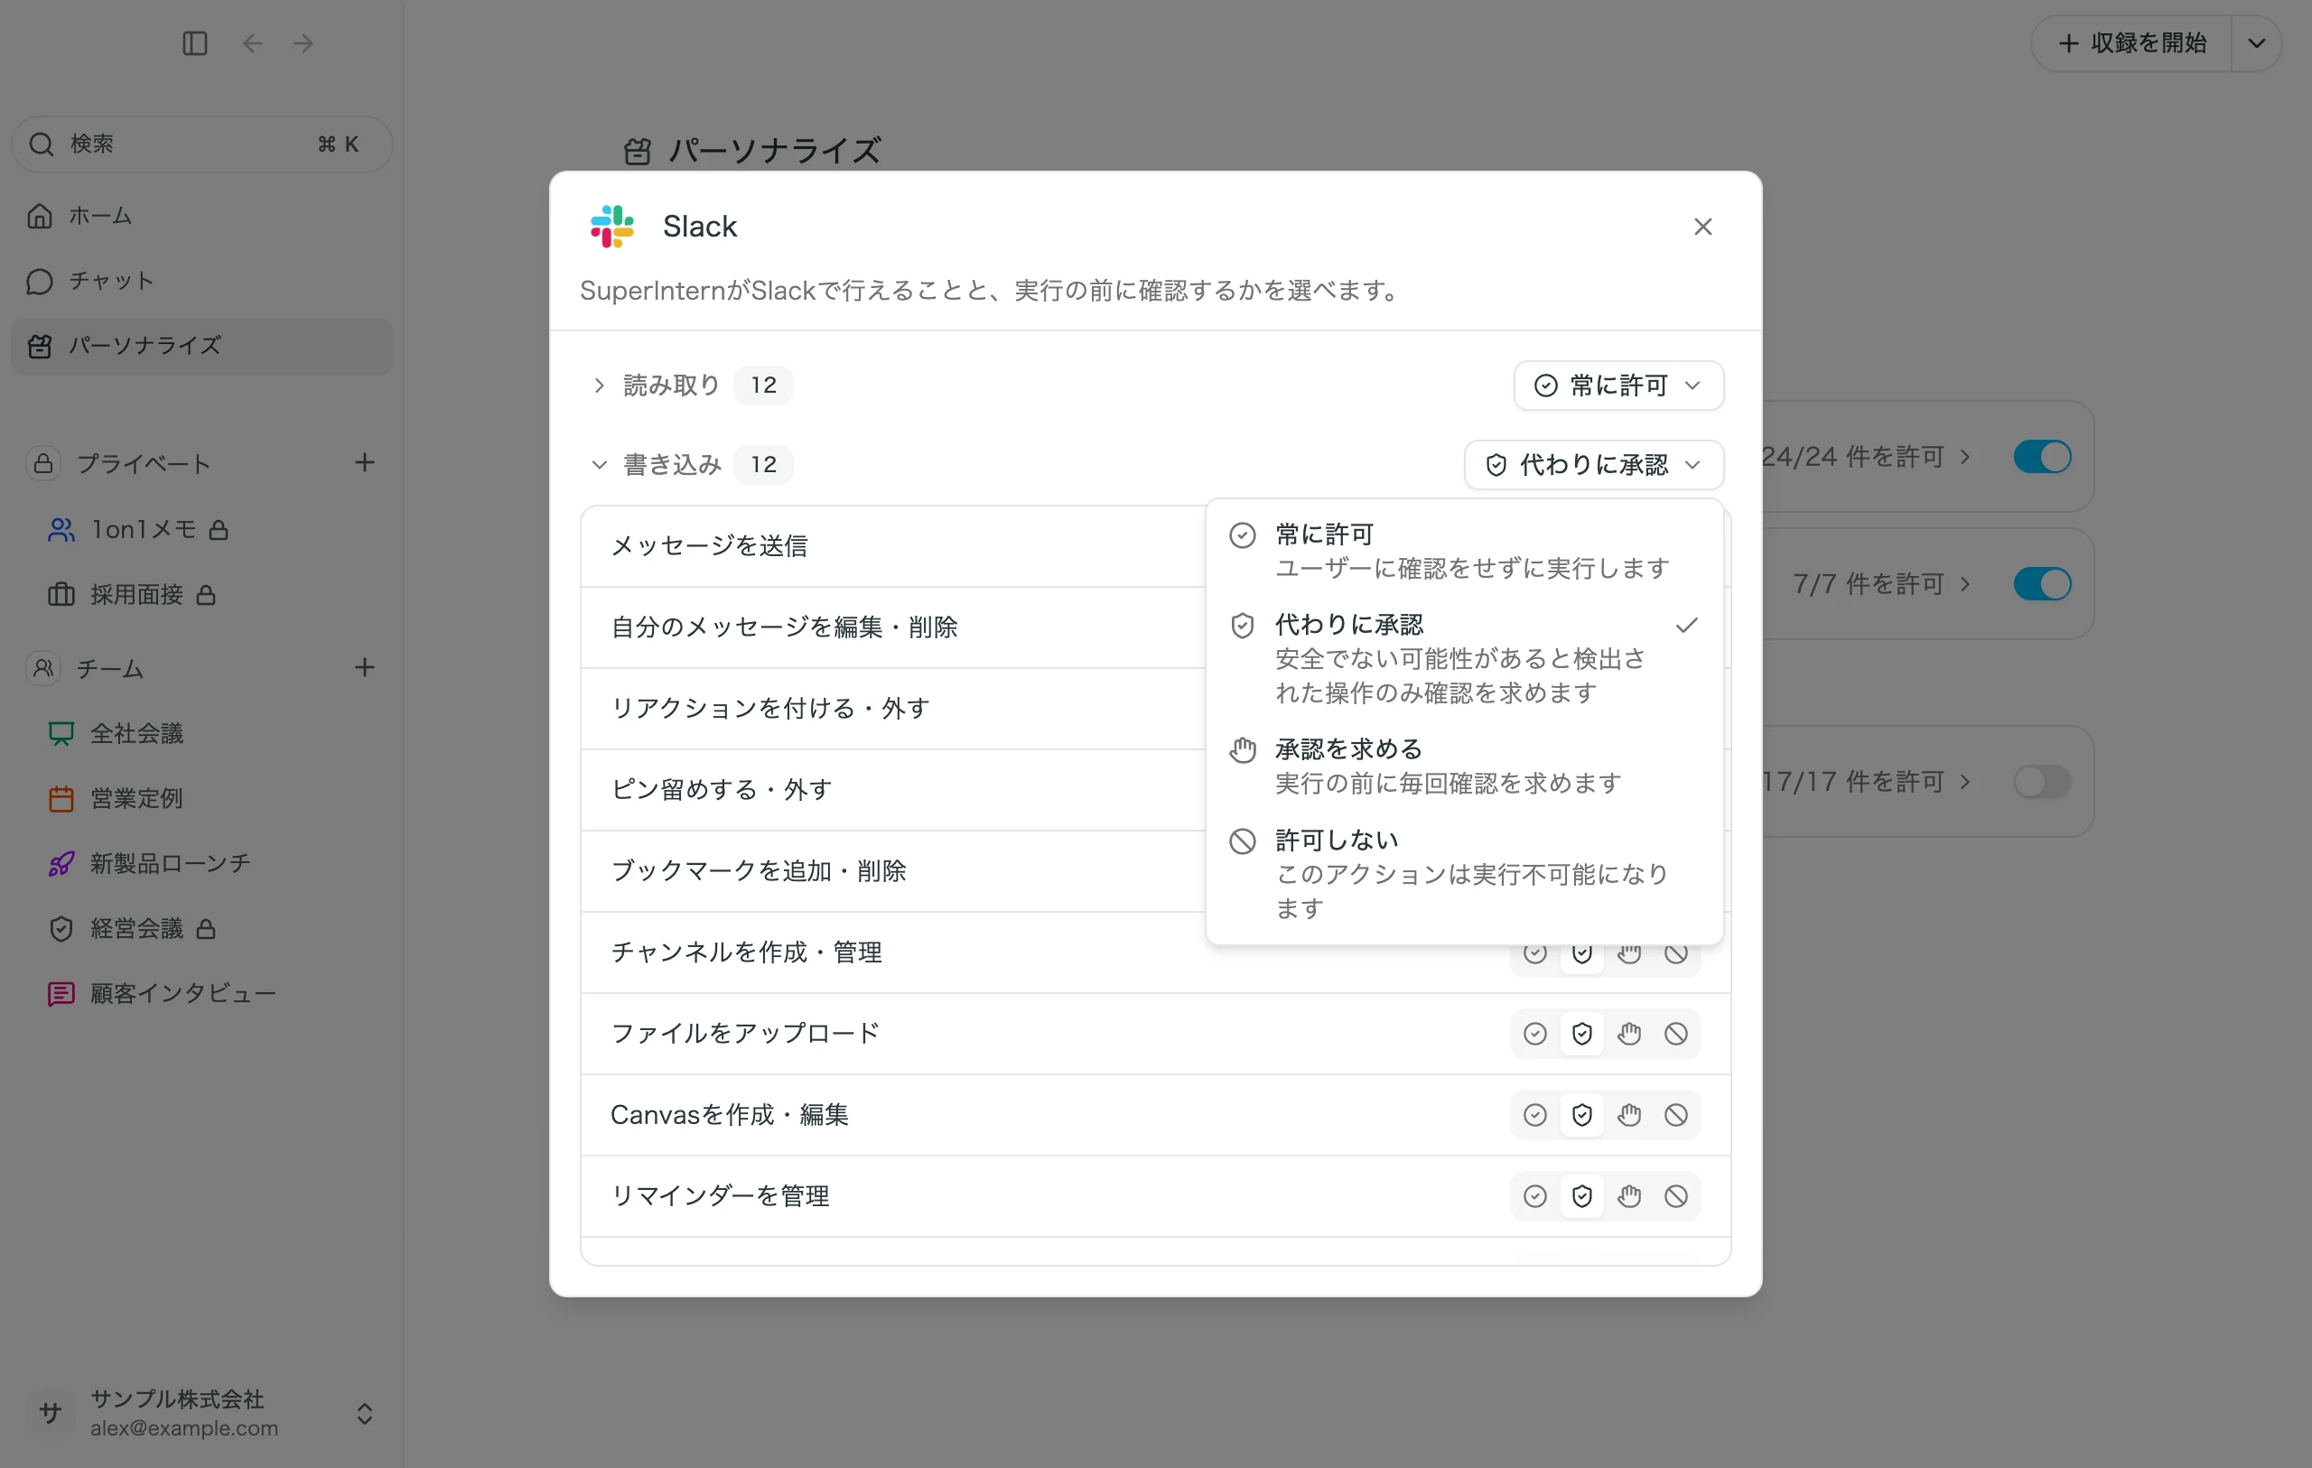Set Canvasを作成・編集 to shield auto-approve icon
2312x1468 pixels.
1581,1115
